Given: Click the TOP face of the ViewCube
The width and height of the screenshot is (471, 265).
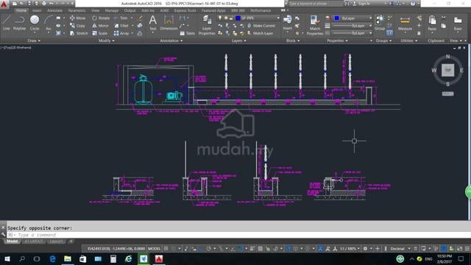Looking at the screenshot, I should tap(447, 71).
